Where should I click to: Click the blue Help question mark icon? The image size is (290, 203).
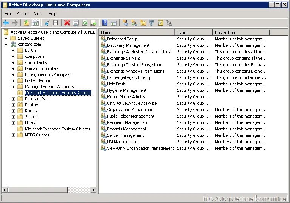(x=105, y=23)
